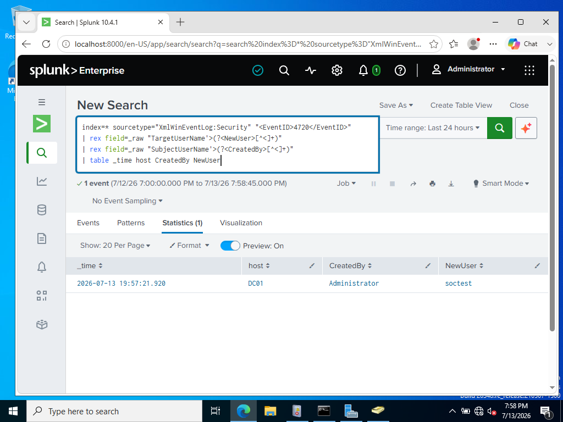Open the Dashboards sidebar icon

point(42,296)
